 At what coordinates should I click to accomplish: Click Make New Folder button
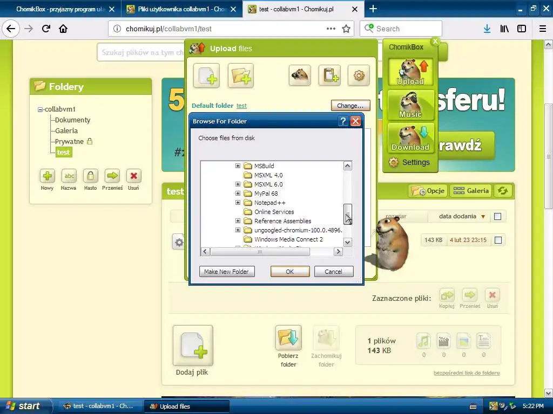pos(227,272)
